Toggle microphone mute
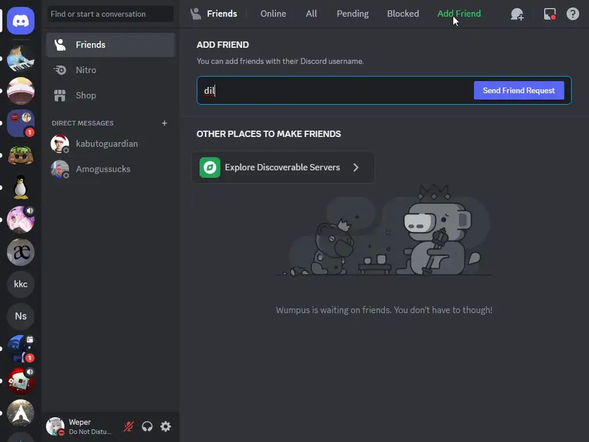This screenshot has height=442, width=589. (129, 426)
